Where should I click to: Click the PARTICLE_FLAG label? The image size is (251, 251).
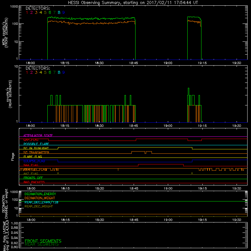click(x=35, y=169)
